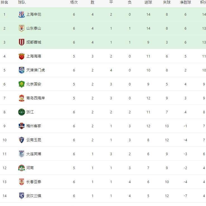Click the 上海申花 team crest icon
The height and width of the screenshot is (206, 206).
click(21, 14)
